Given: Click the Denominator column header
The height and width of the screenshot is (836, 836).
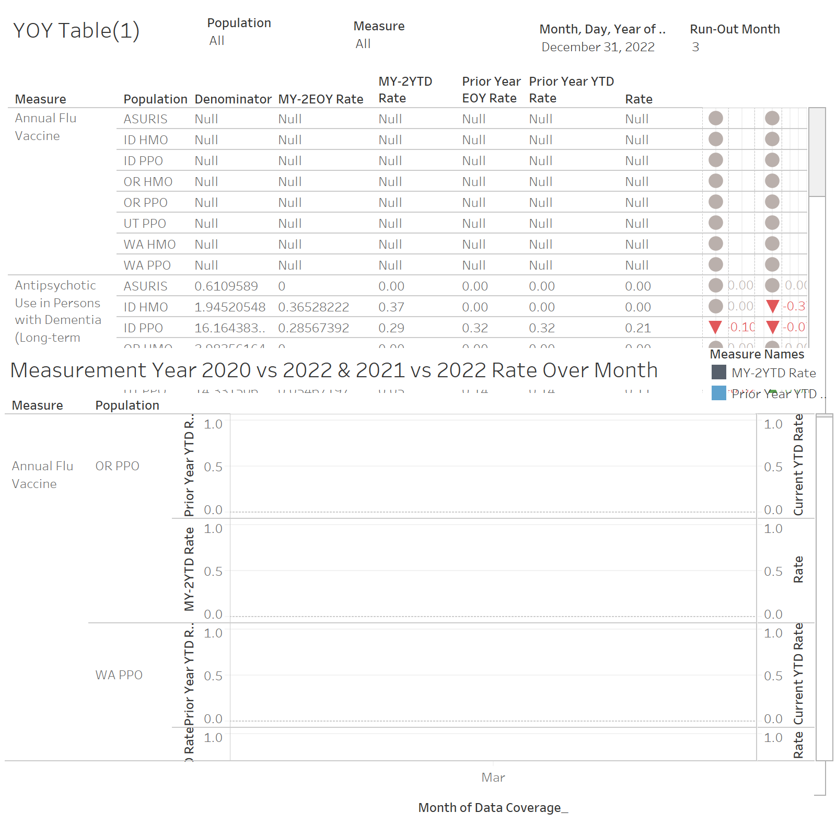Looking at the screenshot, I should pos(233,99).
